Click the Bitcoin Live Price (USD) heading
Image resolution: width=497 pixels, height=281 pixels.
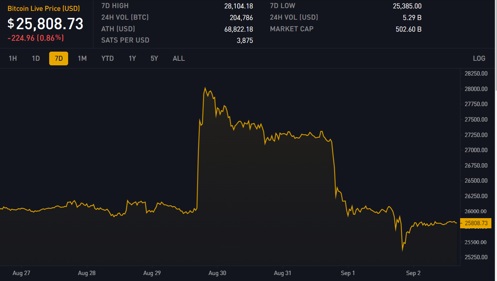[x=44, y=8]
